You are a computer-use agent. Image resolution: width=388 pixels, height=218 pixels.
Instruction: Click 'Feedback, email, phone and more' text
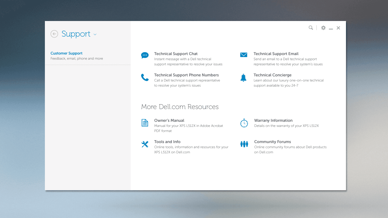coord(77,58)
